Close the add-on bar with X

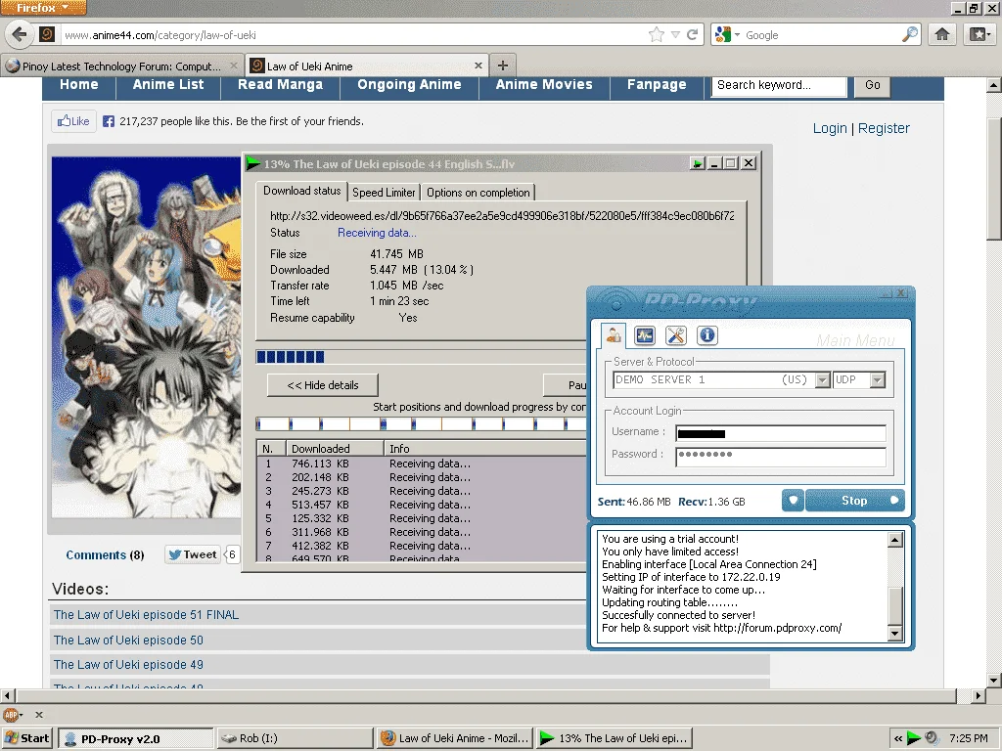(39, 715)
